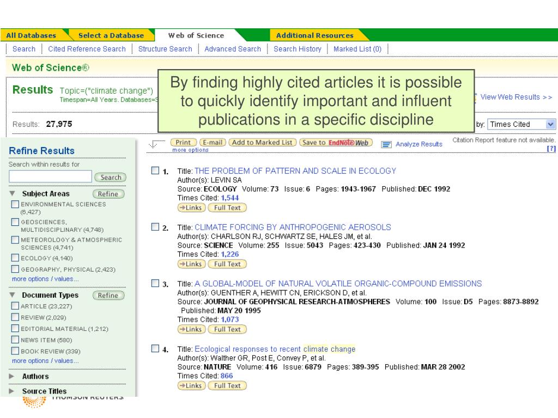This screenshot has height=418, width=558.
Task: Click Links button for Walther GR article
Action: click(x=191, y=385)
